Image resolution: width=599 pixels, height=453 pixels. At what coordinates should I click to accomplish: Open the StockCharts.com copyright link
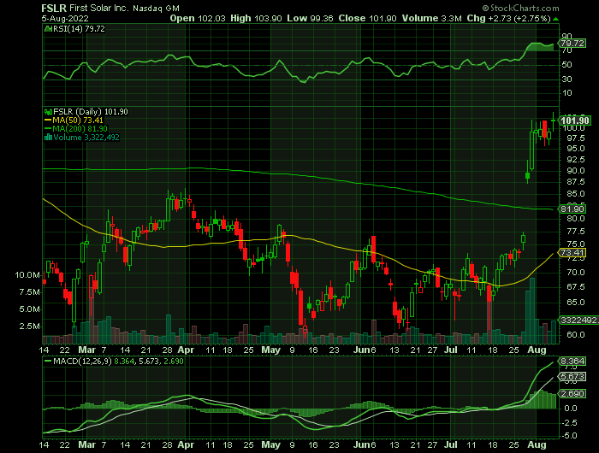click(520, 8)
